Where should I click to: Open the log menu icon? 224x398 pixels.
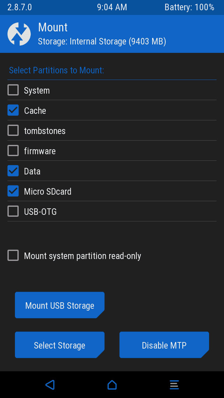pyautogui.click(x=174, y=385)
